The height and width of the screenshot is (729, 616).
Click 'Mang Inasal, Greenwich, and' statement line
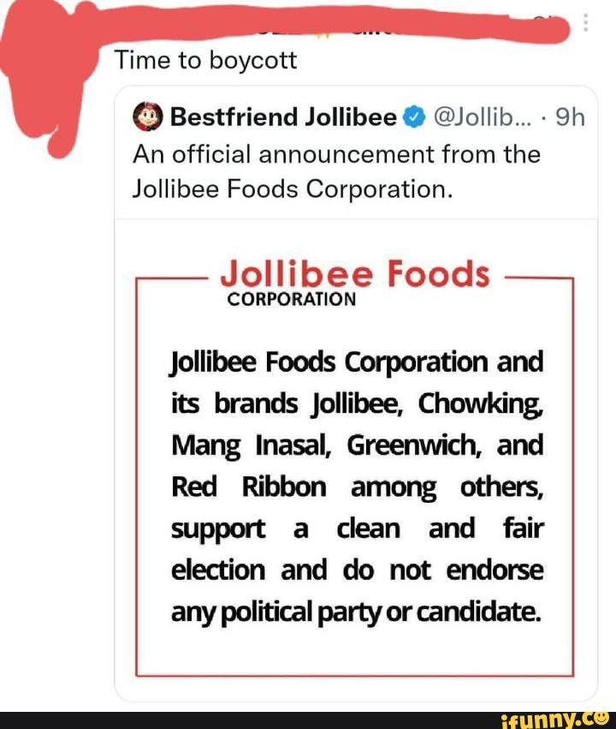click(357, 445)
